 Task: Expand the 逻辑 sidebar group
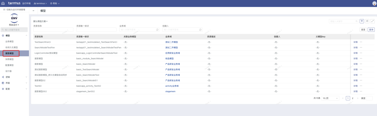pyautogui.click(x=14, y=77)
